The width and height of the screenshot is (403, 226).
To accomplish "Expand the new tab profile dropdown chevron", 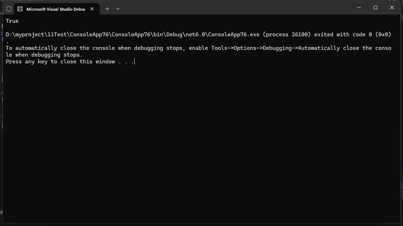I will point(118,9).
